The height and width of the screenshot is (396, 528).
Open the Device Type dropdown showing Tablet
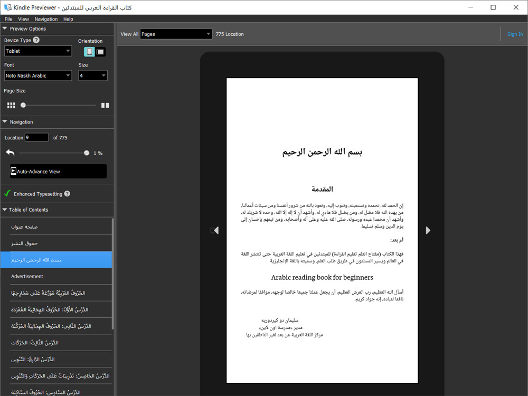click(x=38, y=51)
